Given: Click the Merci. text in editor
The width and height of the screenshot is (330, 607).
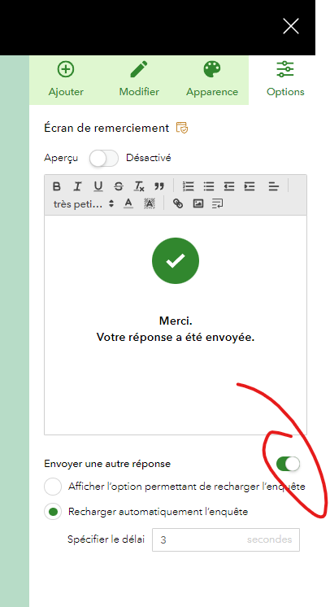Looking at the screenshot, I should [x=176, y=321].
